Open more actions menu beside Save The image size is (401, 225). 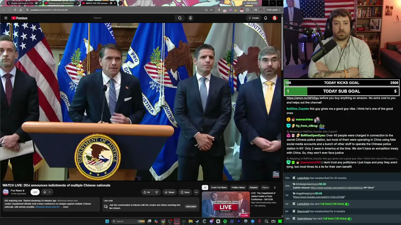point(196,192)
